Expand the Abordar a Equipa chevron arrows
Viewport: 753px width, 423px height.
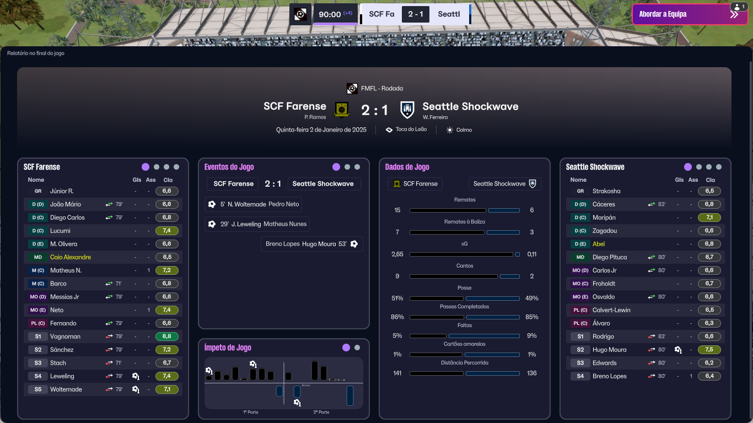[734, 14]
